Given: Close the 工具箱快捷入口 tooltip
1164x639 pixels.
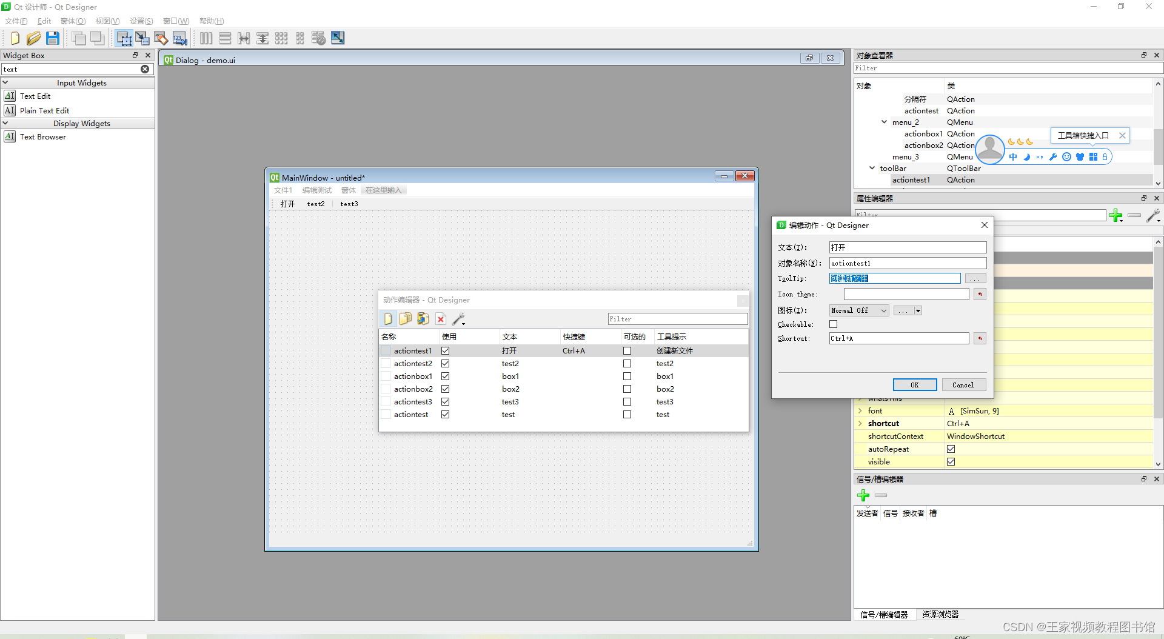Looking at the screenshot, I should tap(1122, 136).
